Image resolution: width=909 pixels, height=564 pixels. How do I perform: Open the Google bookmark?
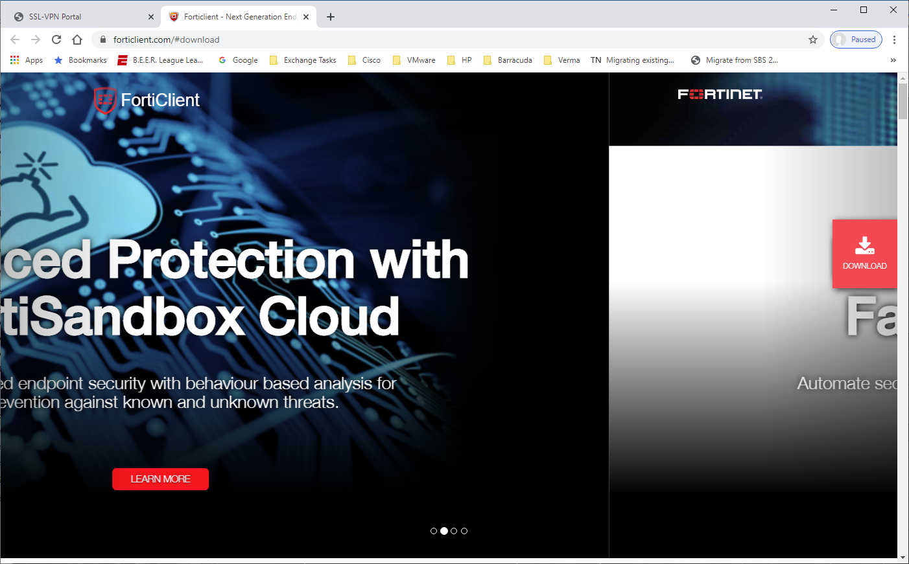[238, 60]
